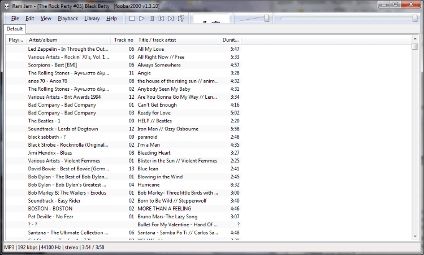
Task: Click the playlist scroll down arrow
Action: pos(415,236)
